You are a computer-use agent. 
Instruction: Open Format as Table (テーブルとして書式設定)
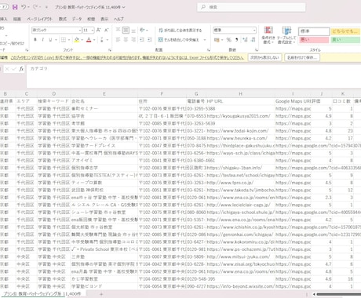[286, 35]
